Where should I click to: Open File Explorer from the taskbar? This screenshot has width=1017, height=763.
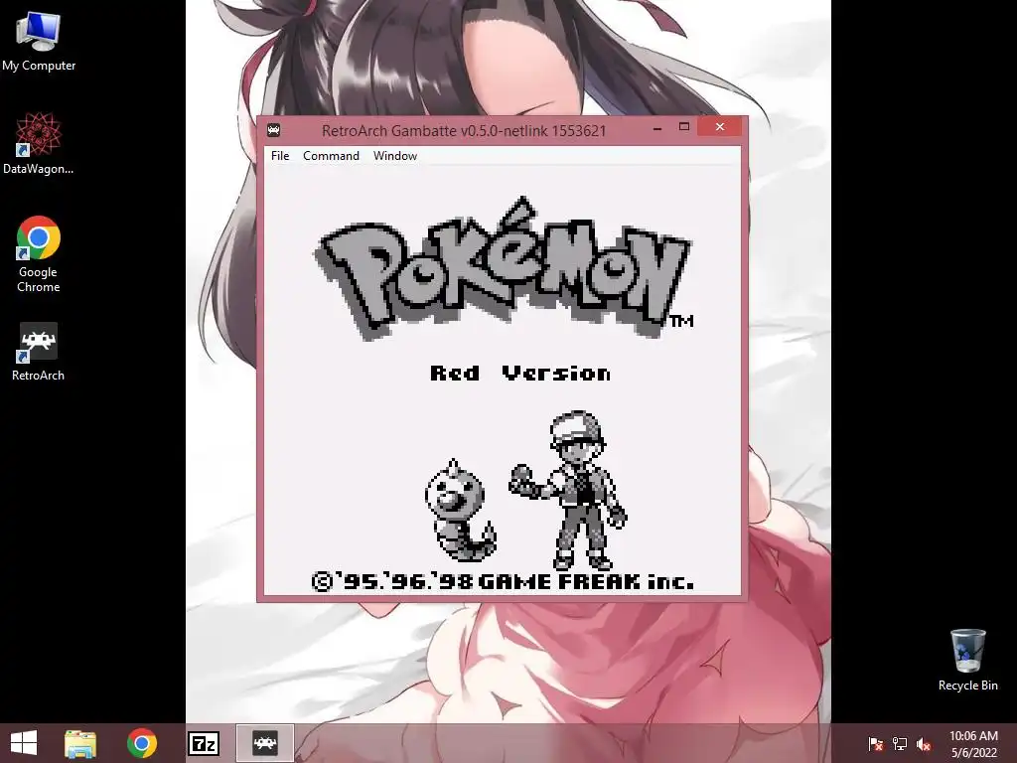tap(80, 743)
